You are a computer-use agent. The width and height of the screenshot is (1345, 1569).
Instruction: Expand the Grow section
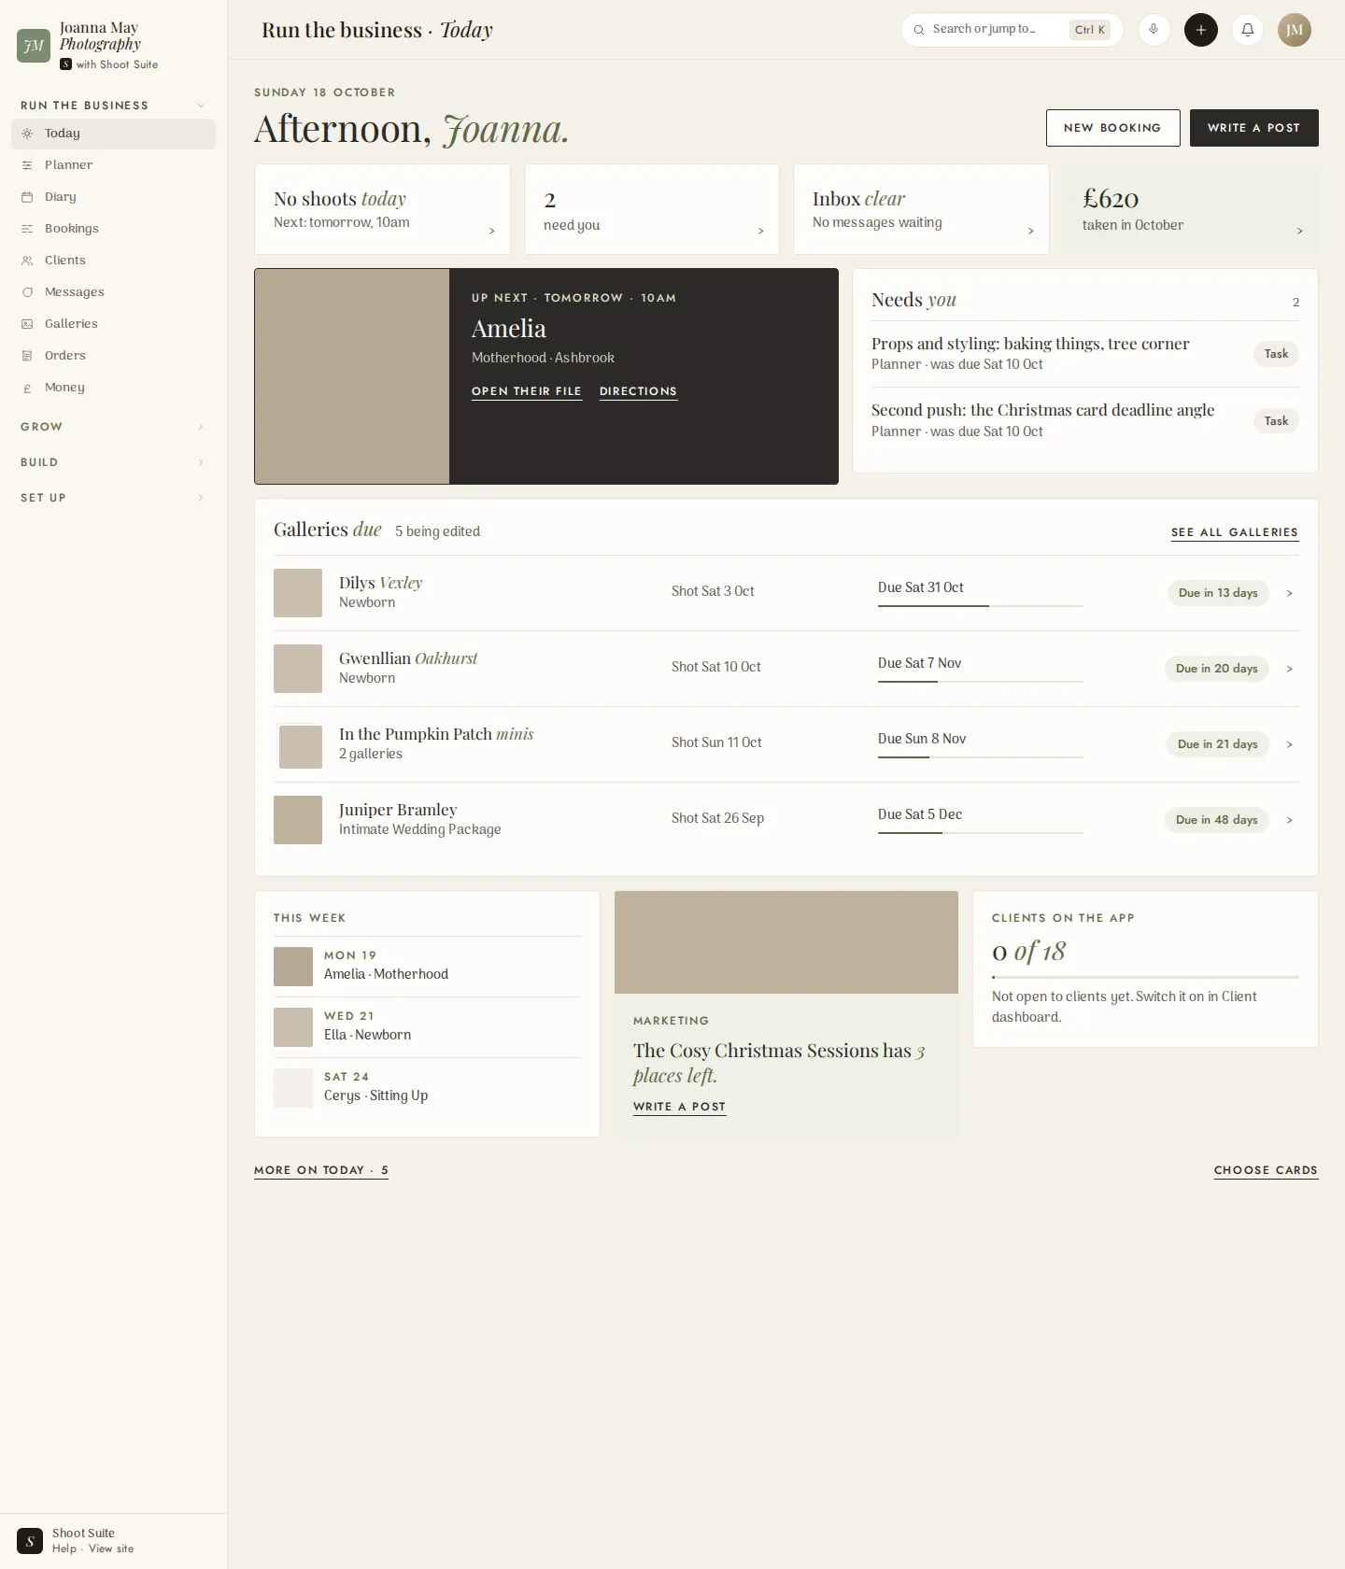201,427
